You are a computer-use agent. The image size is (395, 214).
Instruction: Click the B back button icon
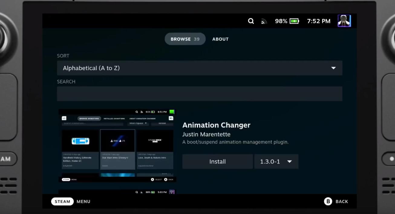[328, 201]
